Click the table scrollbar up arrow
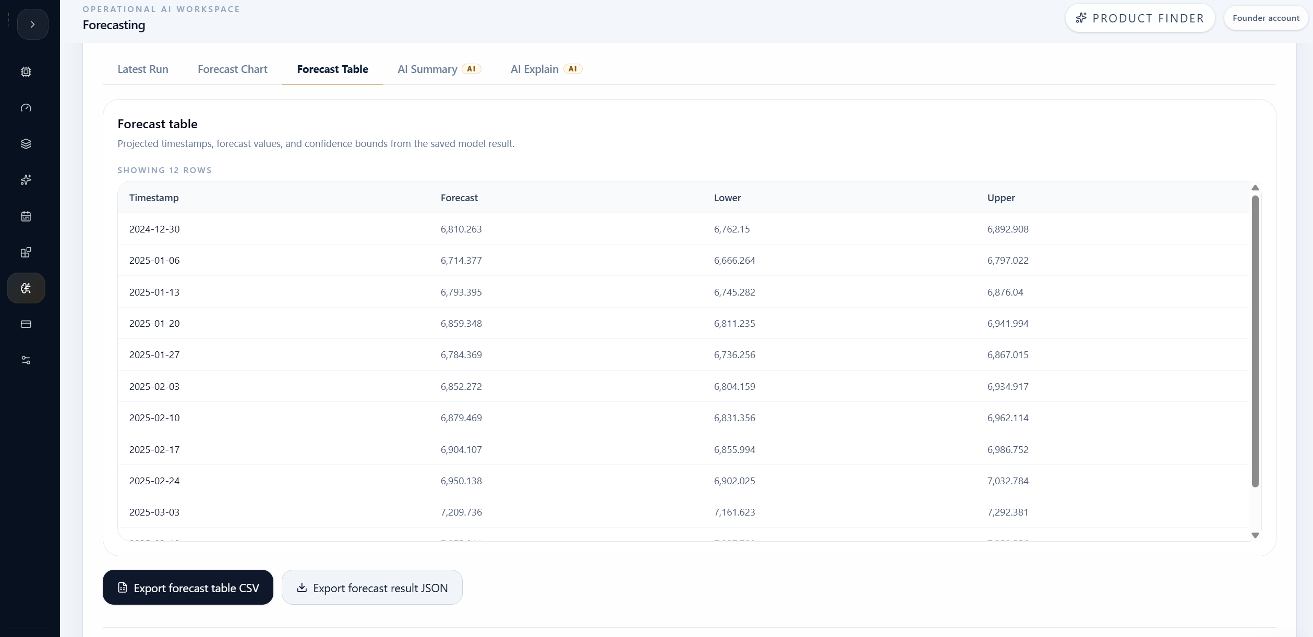Image resolution: width=1313 pixels, height=637 pixels. 1255,188
